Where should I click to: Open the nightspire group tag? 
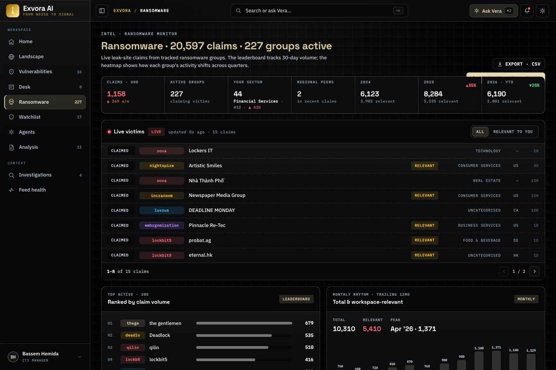(x=162, y=166)
